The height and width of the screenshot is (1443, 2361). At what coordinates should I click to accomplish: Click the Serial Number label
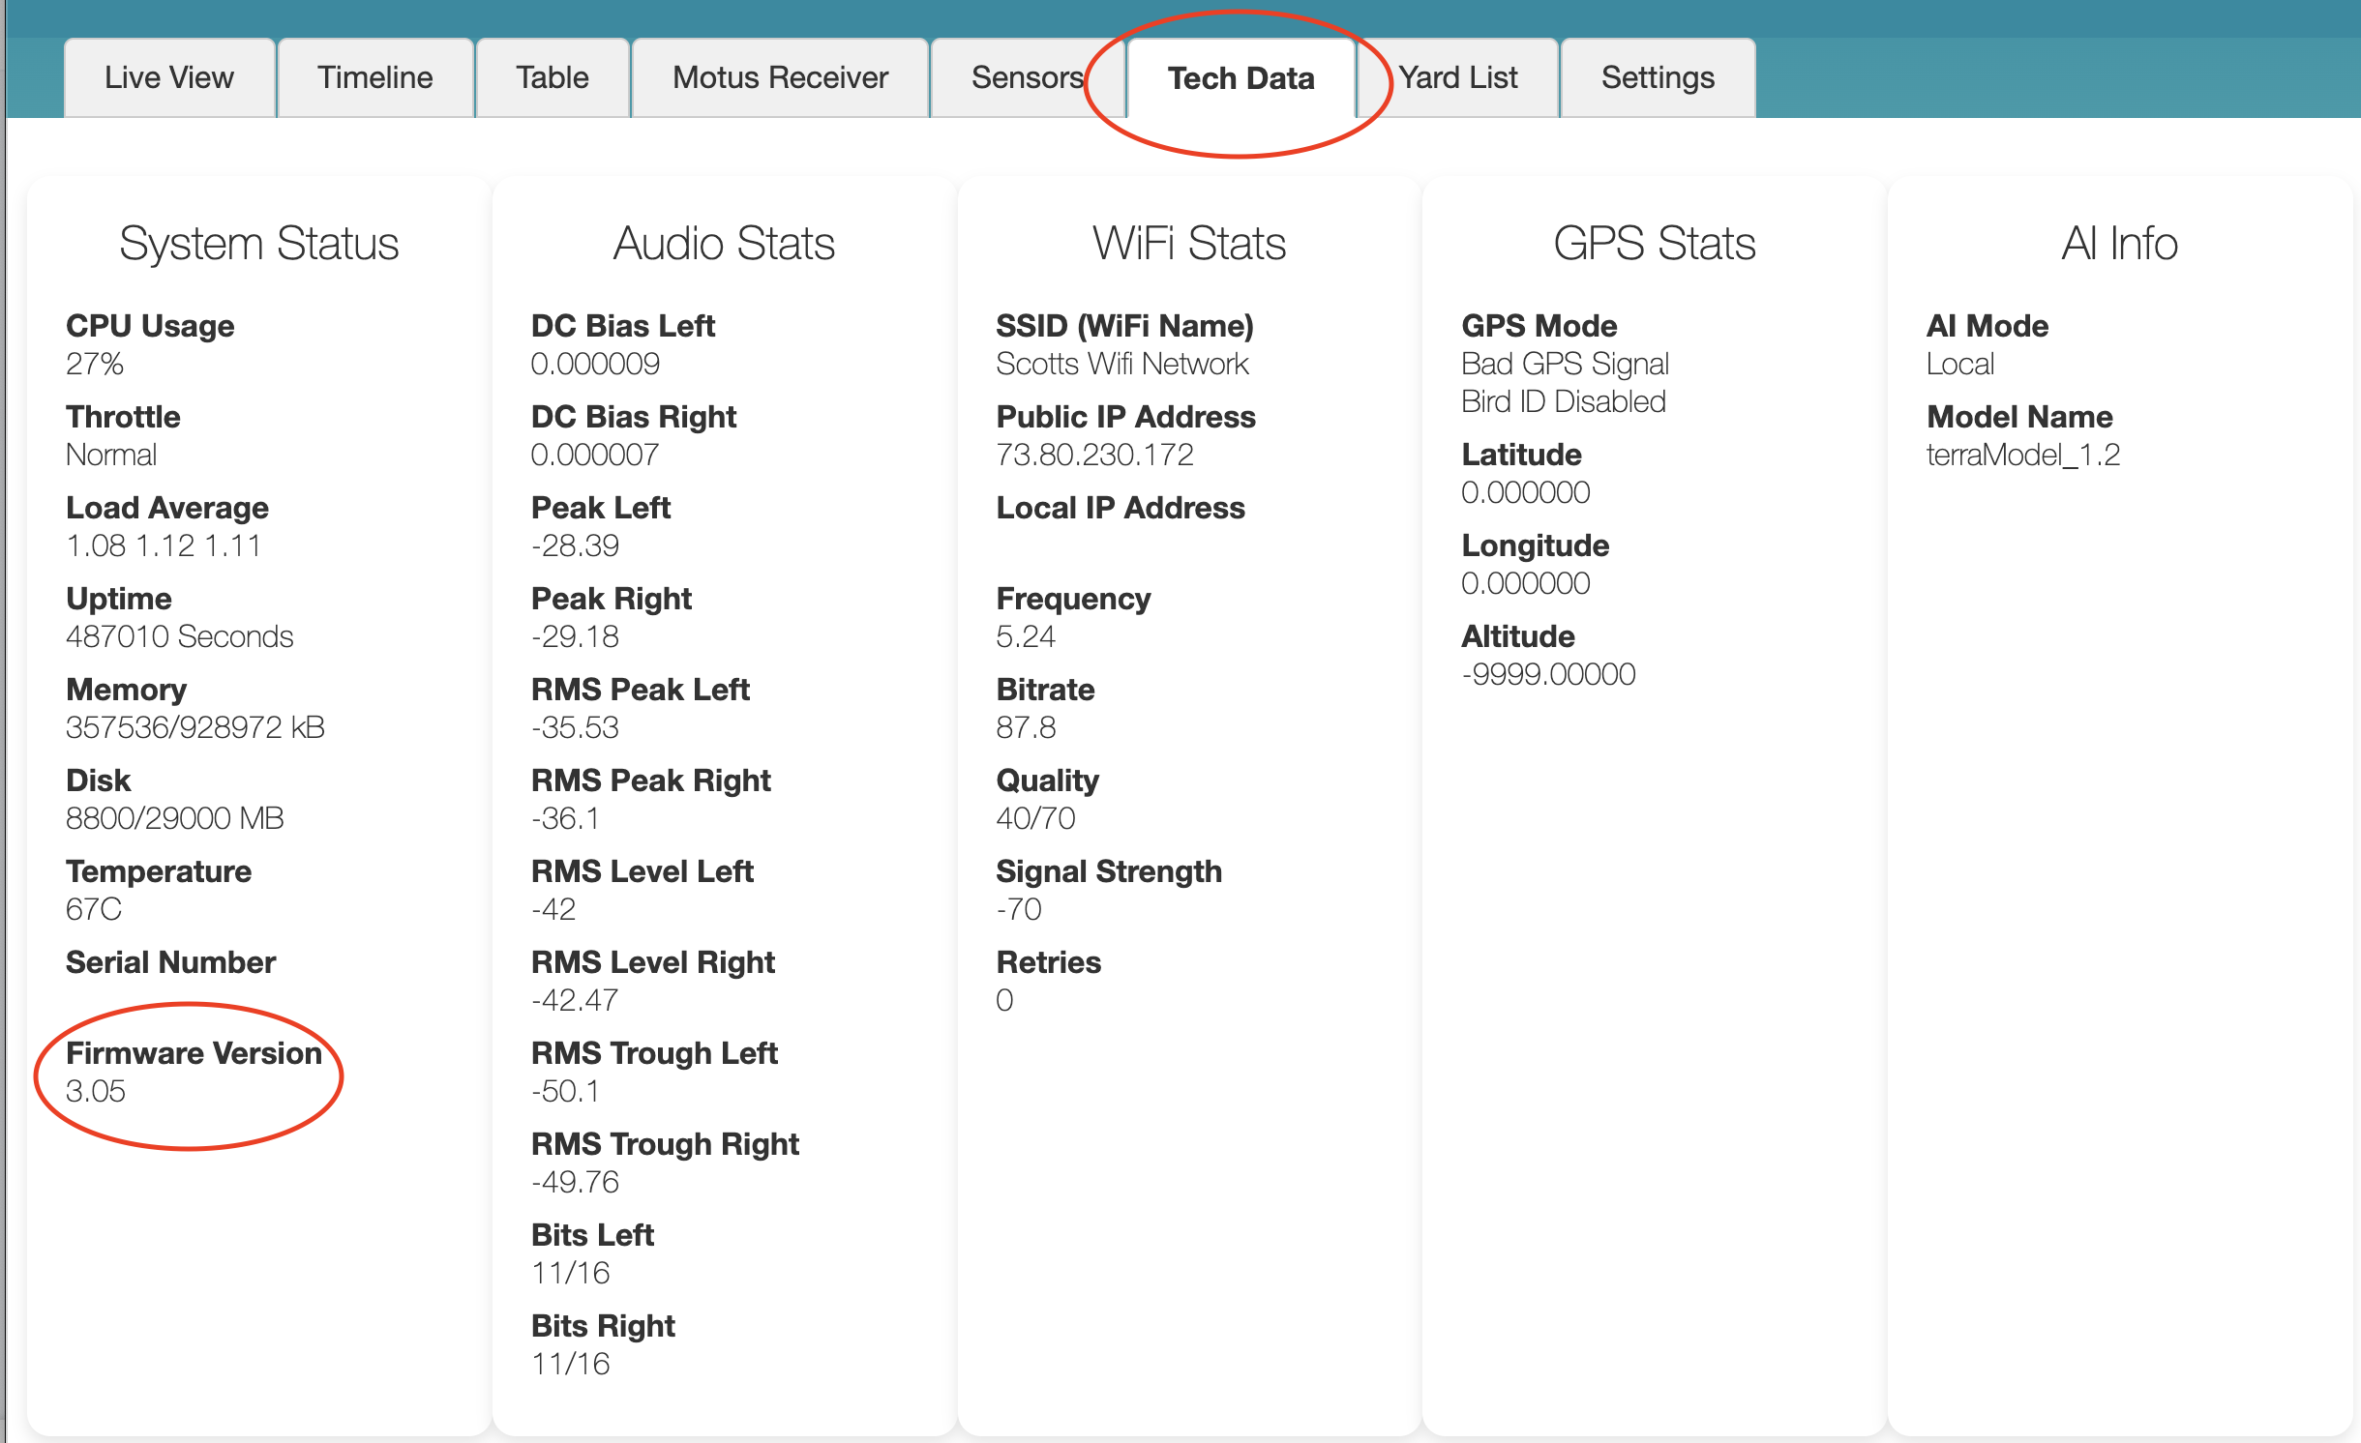[x=170, y=962]
